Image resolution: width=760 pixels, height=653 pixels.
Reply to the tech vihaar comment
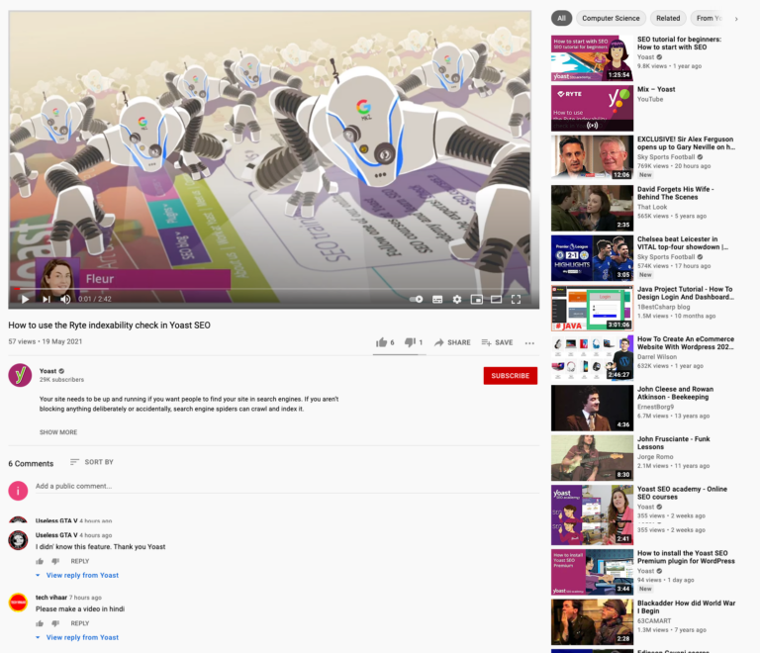[80, 623]
